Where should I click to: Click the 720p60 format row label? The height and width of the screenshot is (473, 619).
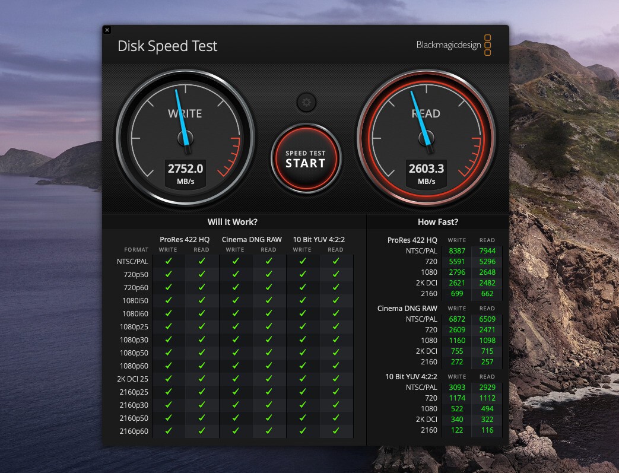136,287
